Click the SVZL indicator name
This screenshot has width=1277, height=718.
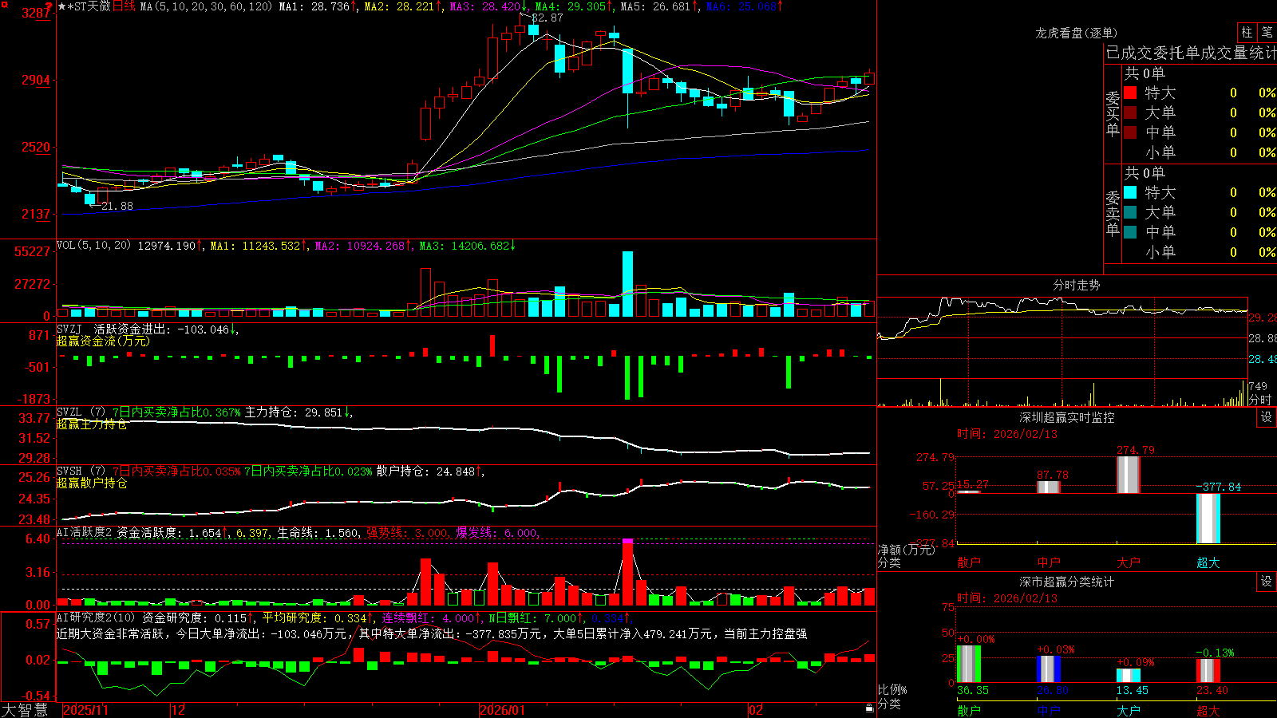click(x=69, y=412)
